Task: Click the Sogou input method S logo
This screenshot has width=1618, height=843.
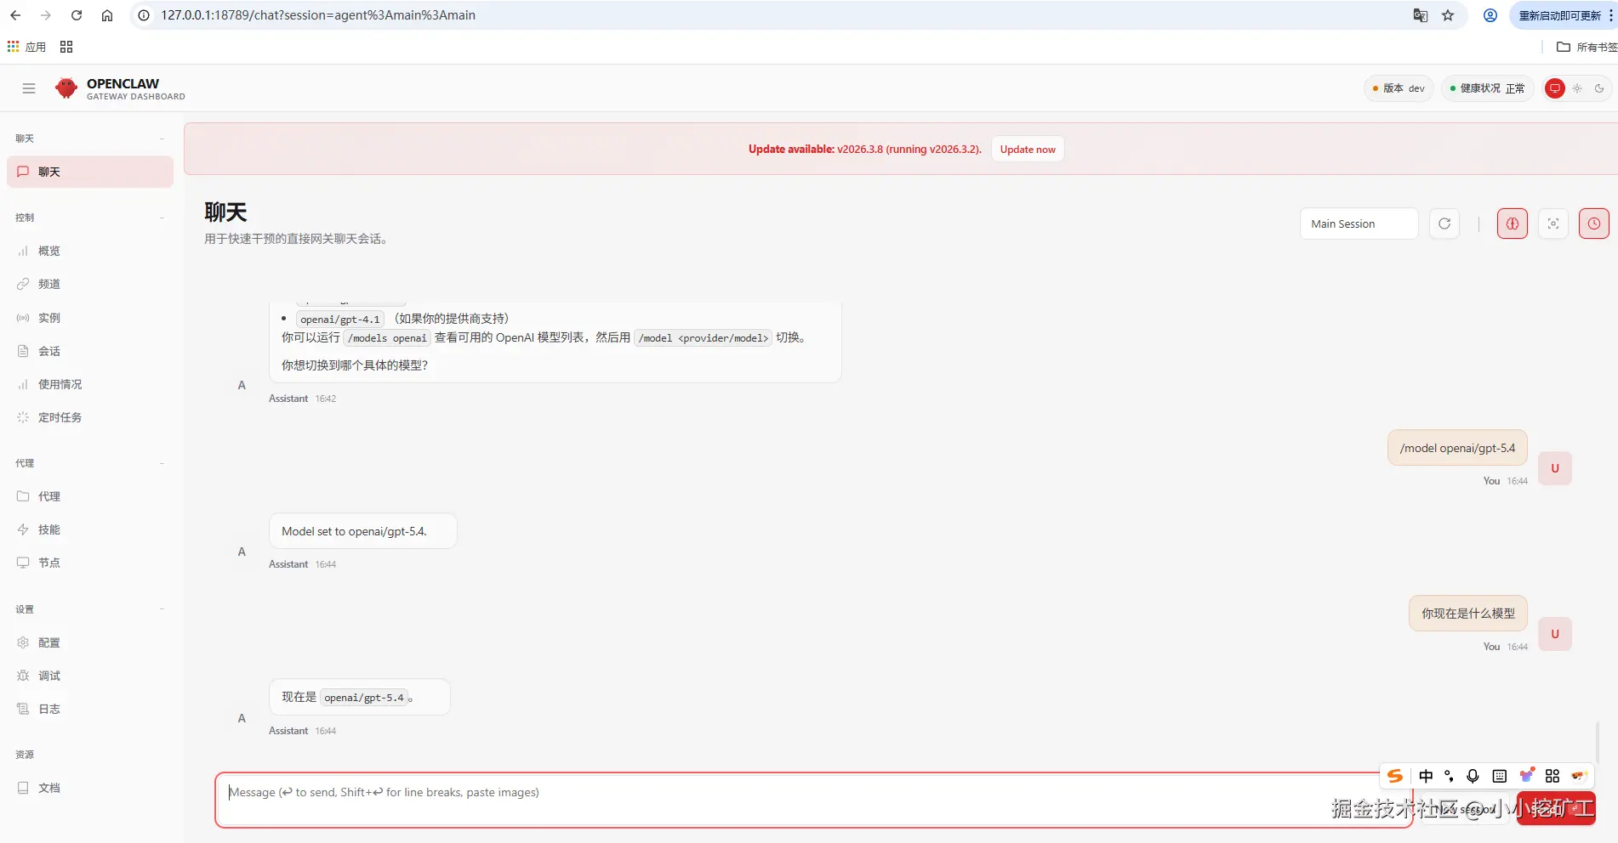Action: tap(1395, 776)
